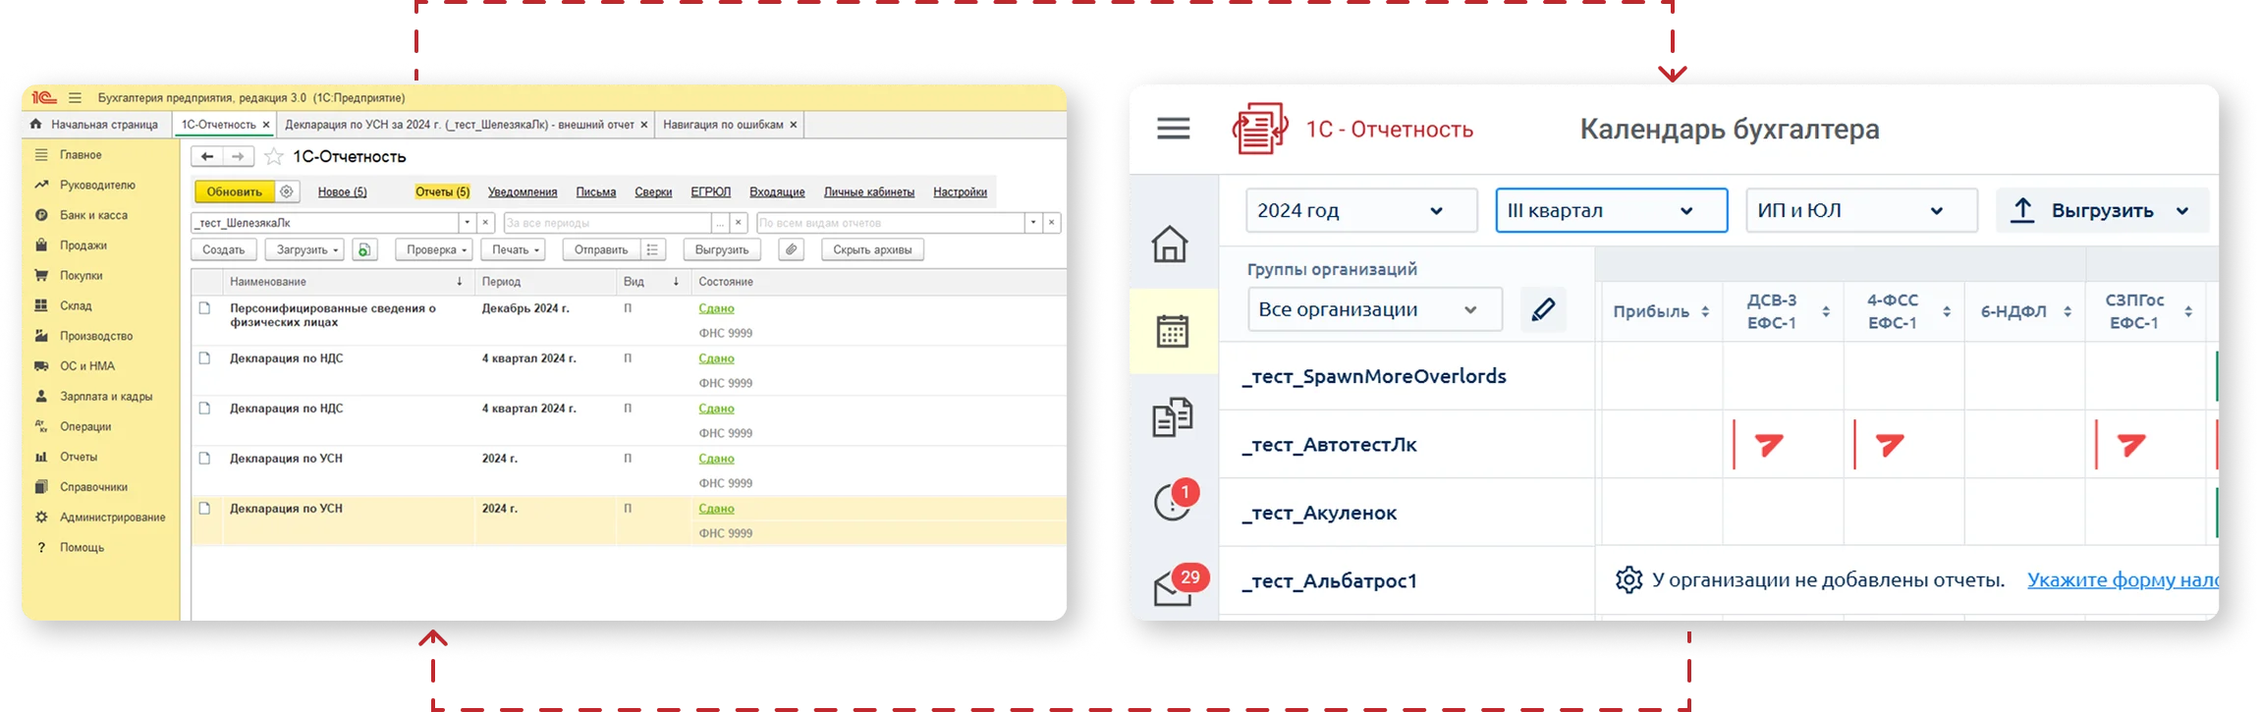This screenshot has width=2261, height=712.
Task: Open the mail icon with the 29 badge
Action: point(1172,589)
